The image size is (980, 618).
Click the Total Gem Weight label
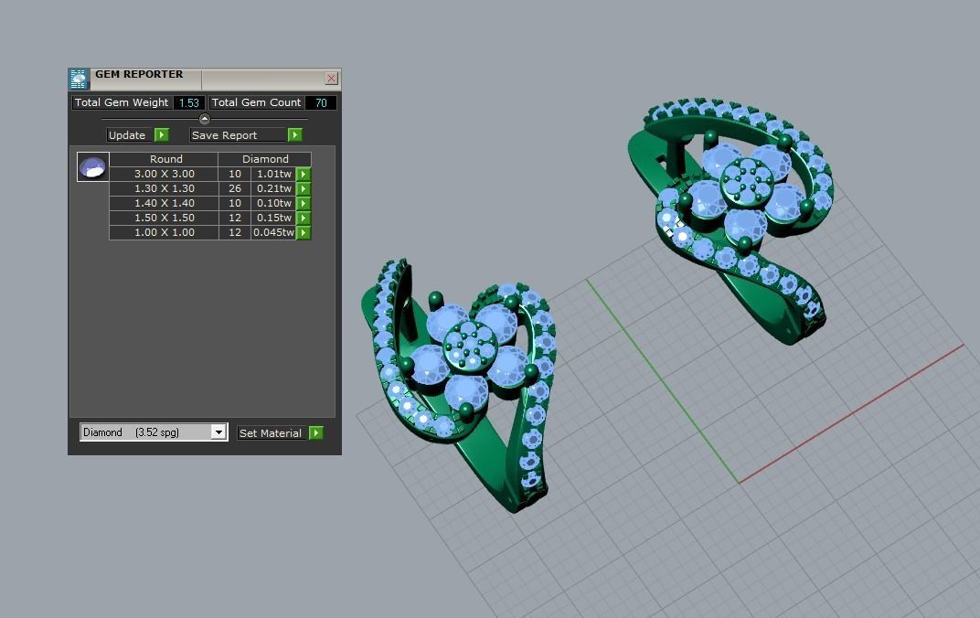tap(122, 102)
